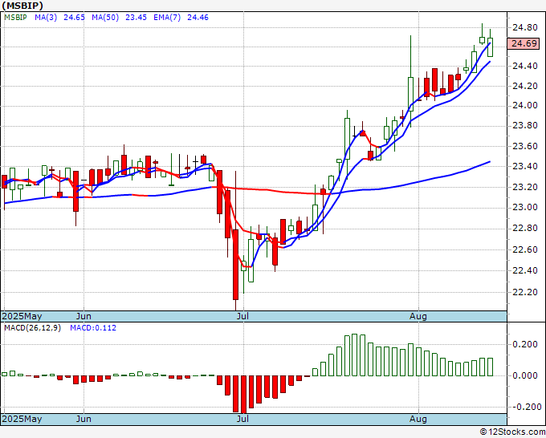
Task: Click the tallest green MACD histogram bar
Action: (x=355, y=355)
